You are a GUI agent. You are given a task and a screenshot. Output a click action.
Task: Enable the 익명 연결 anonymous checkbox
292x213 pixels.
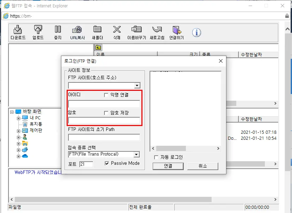[x=106, y=95]
